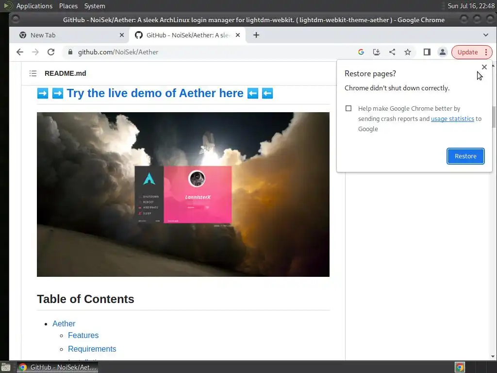Image resolution: width=497 pixels, height=373 pixels.
Task: Select the GitHub NoiSek/Aether tab
Action: (188, 35)
